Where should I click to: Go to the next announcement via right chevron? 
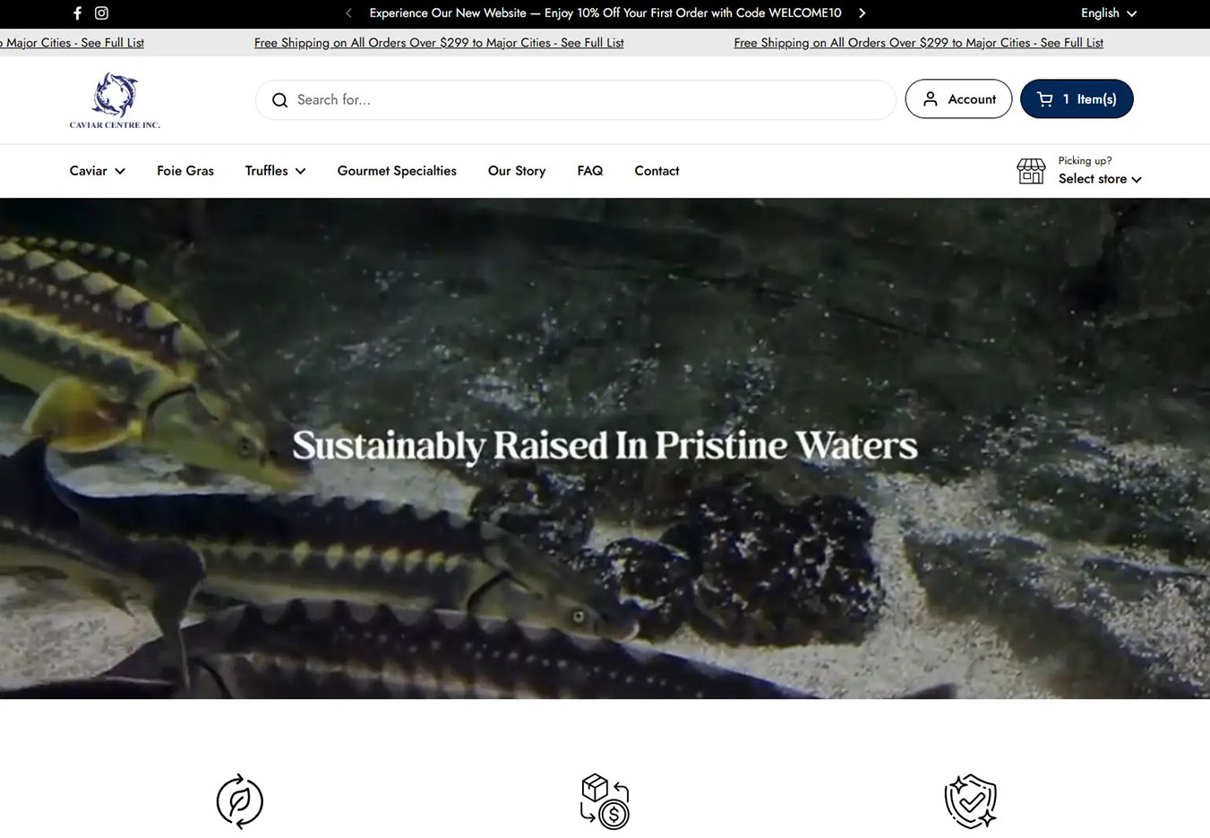862,13
